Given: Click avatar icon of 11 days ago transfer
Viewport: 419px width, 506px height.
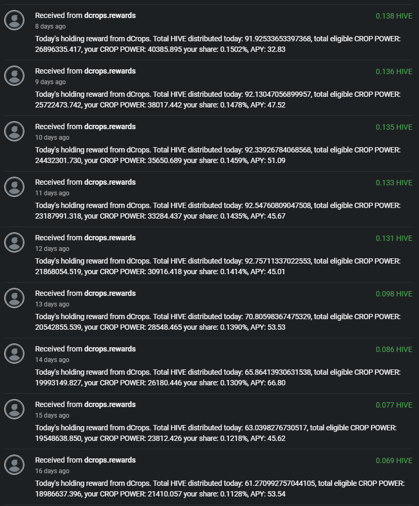Looking at the screenshot, I should (x=14, y=186).
